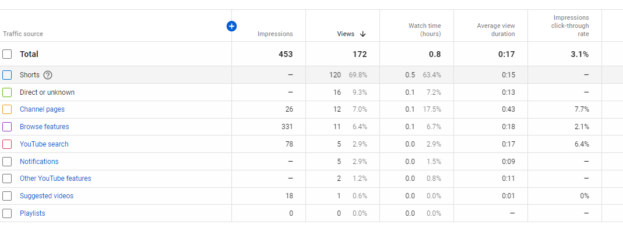Screen dimensions: 623x239
Task: Toggle the purple Browse features checkbox
Action: point(7,127)
